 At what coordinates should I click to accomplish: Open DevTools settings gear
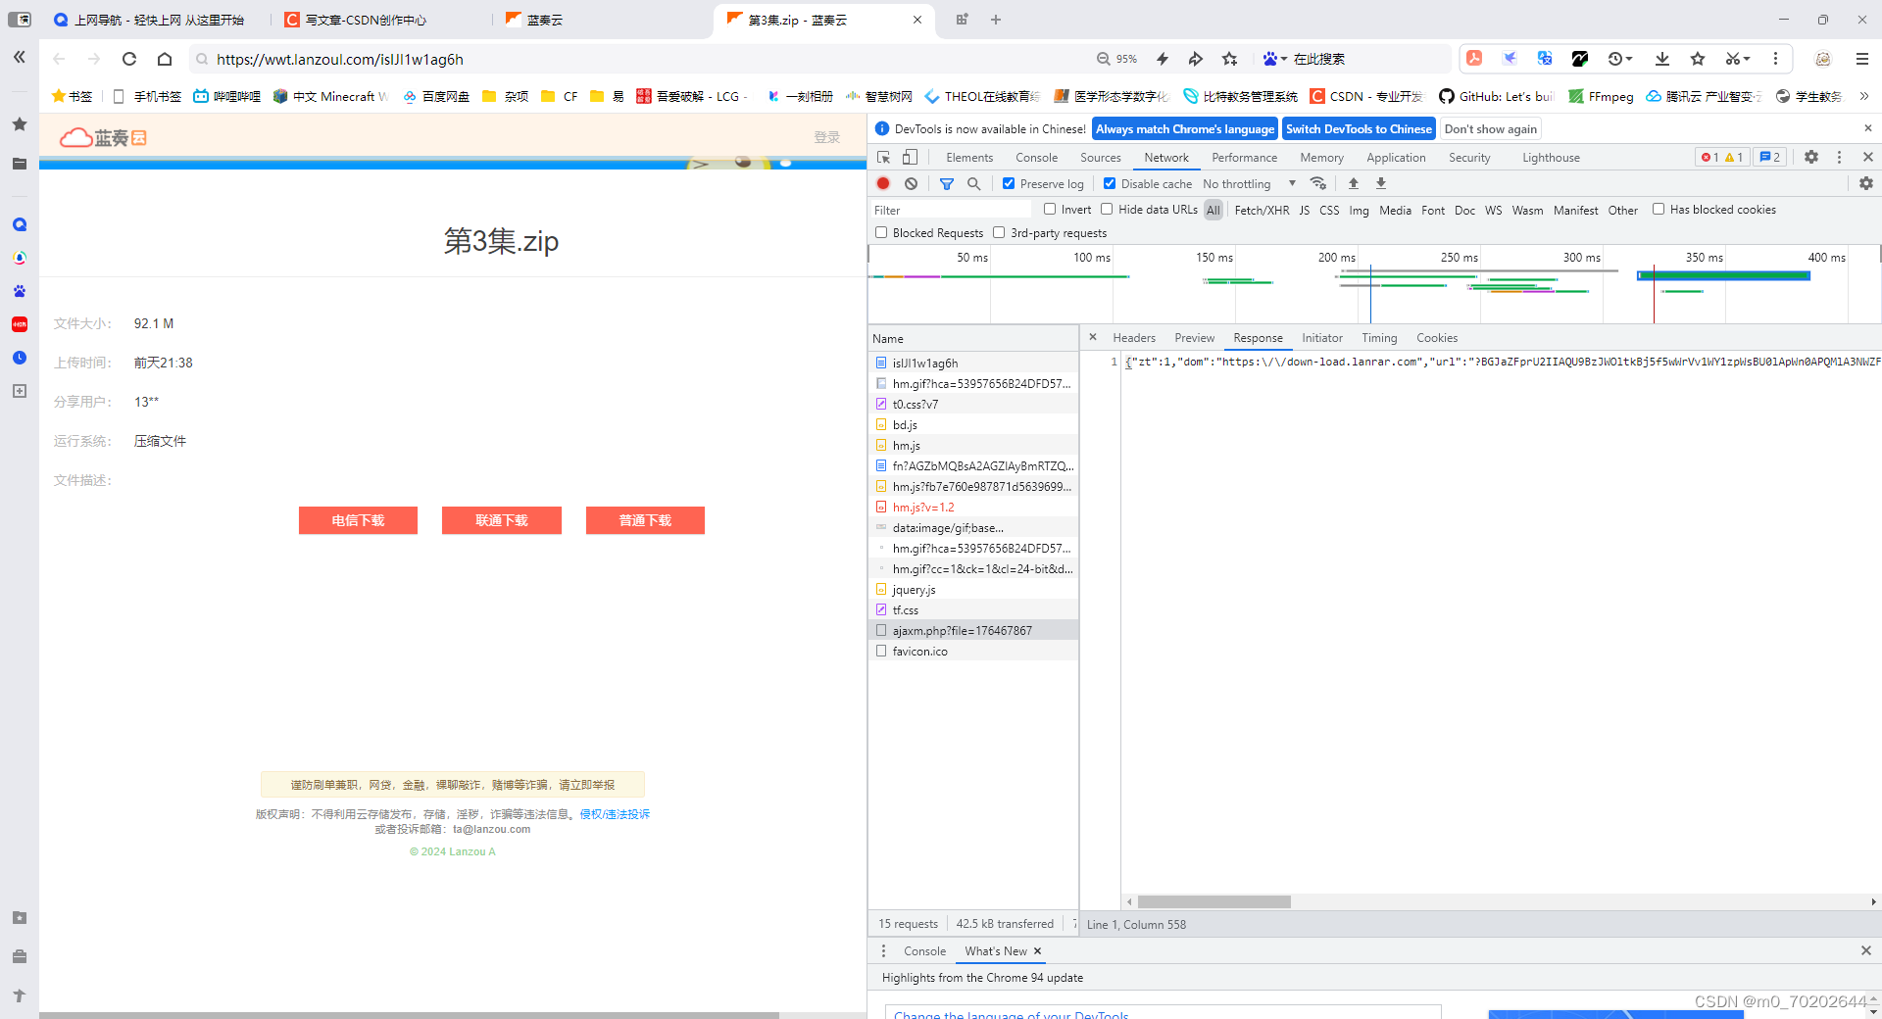pos(1811,157)
